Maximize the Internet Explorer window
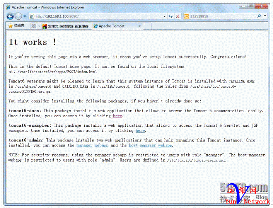Screen dimensions: 273x208 (x=251, y=6)
